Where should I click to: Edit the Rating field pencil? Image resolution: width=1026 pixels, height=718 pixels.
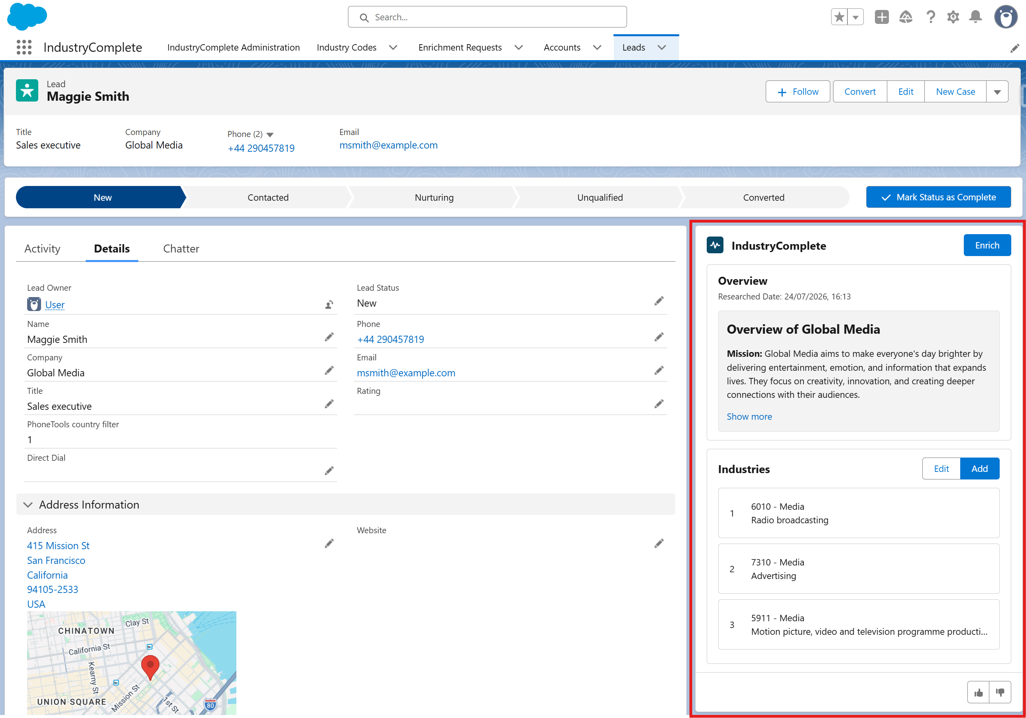point(659,404)
